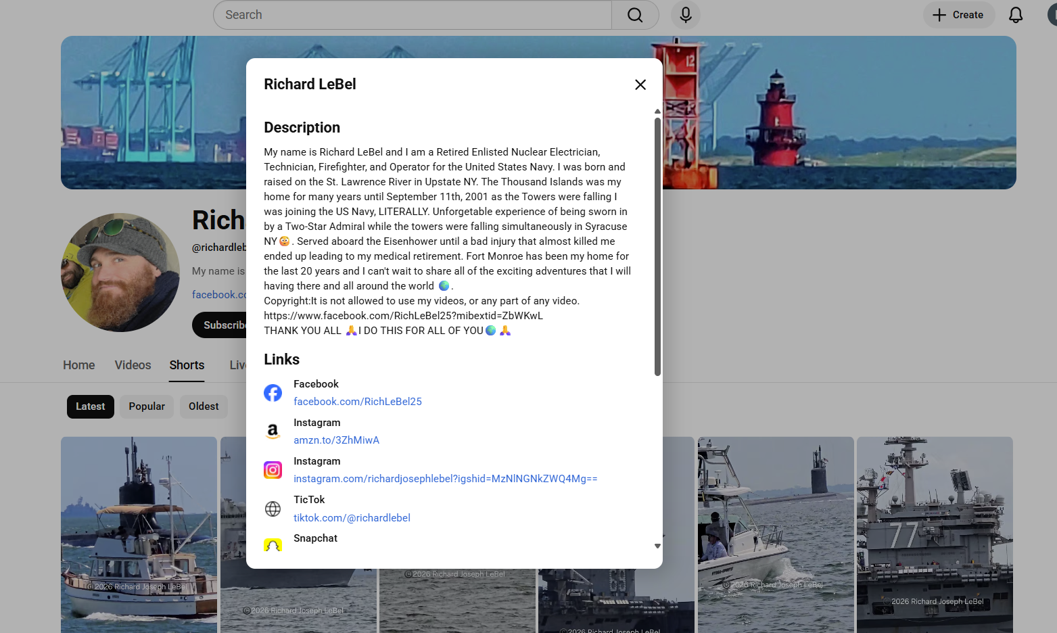
Task: Click the Amazon logo icon in Links
Action: point(273,431)
